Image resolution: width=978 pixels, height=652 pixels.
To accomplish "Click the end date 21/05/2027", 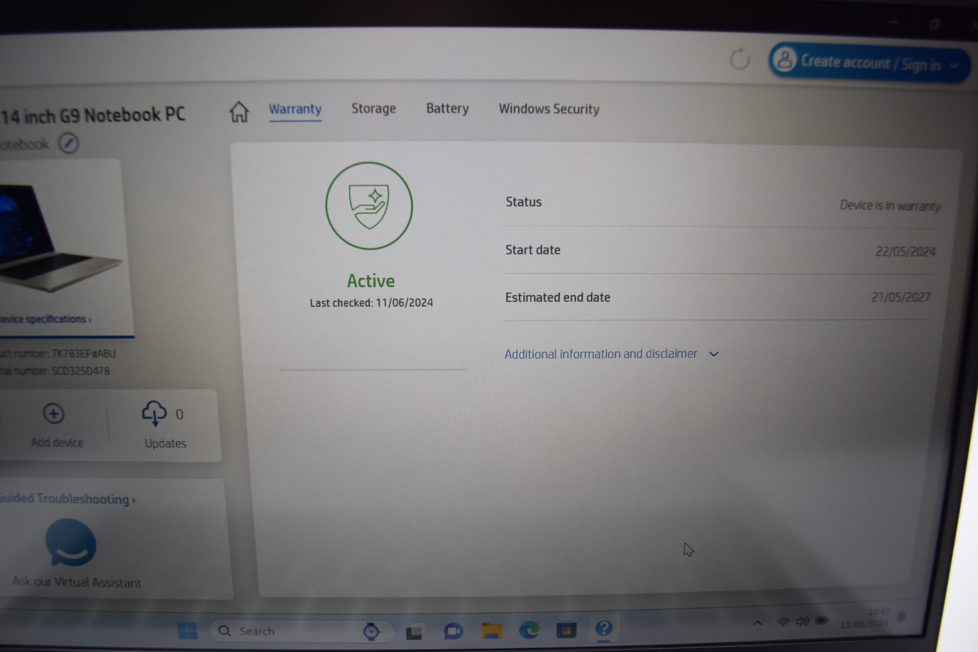I will pos(901,297).
